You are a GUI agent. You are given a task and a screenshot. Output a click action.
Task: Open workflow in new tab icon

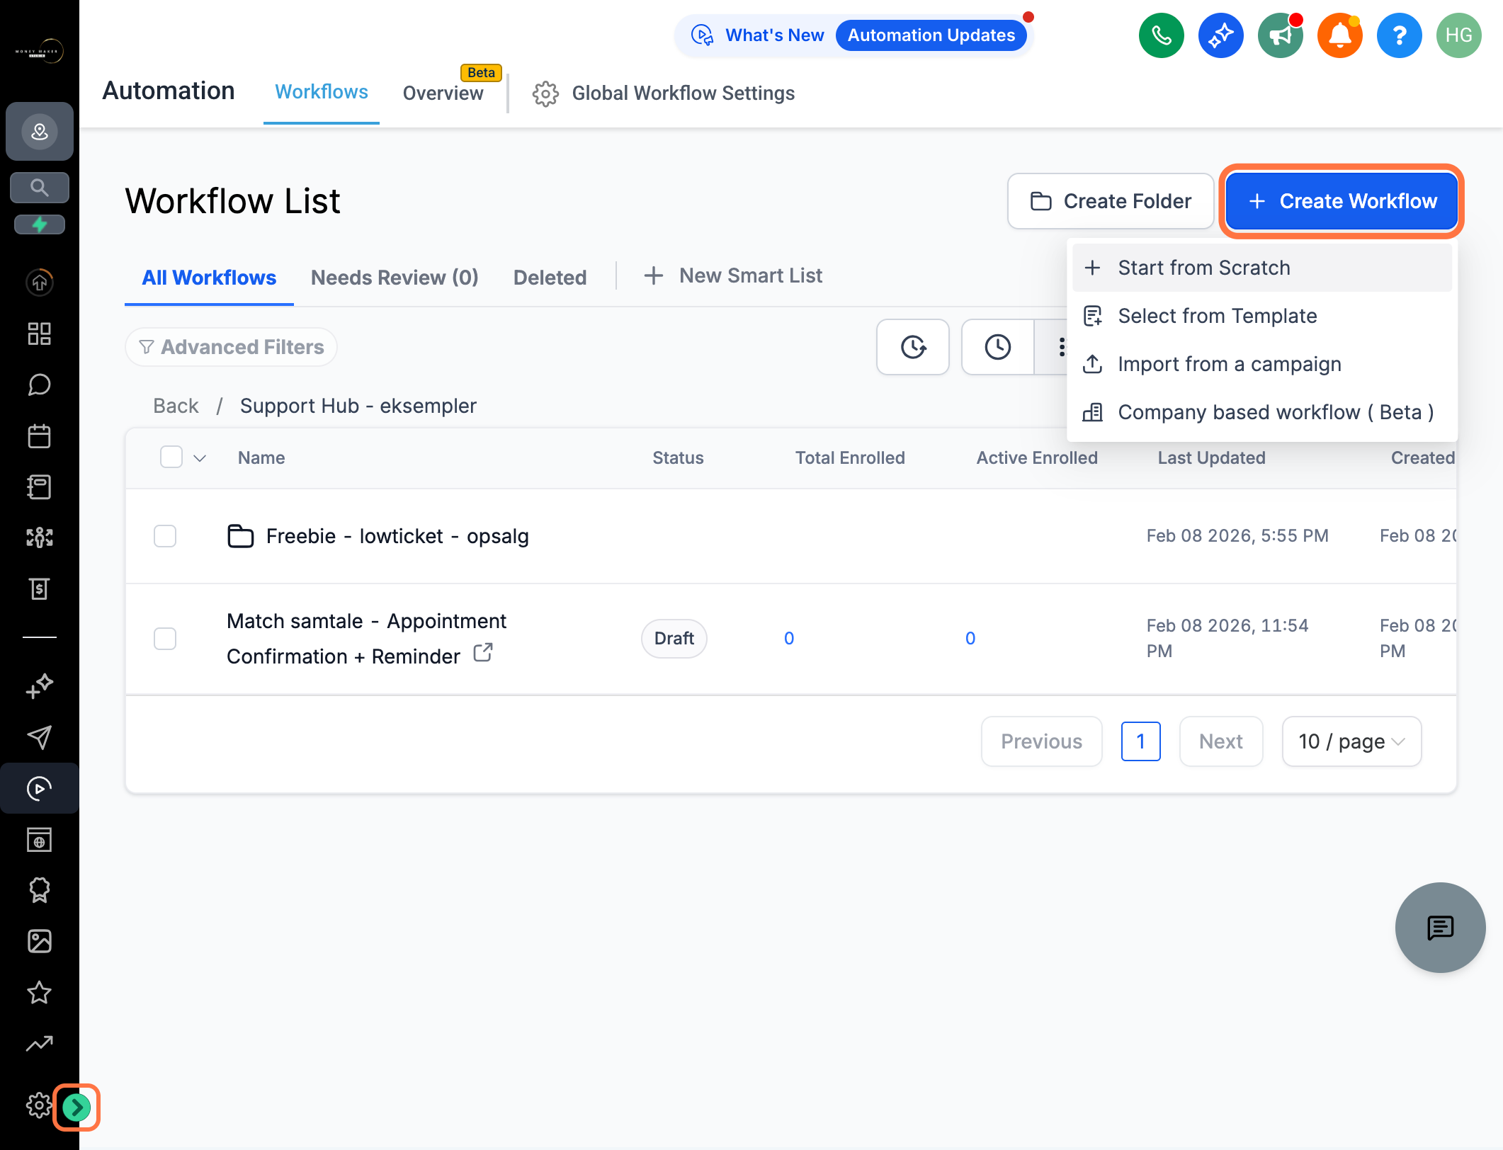click(x=483, y=652)
